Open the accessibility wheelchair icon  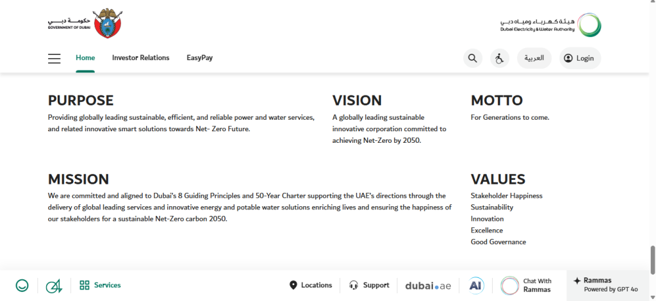(x=500, y=58)
